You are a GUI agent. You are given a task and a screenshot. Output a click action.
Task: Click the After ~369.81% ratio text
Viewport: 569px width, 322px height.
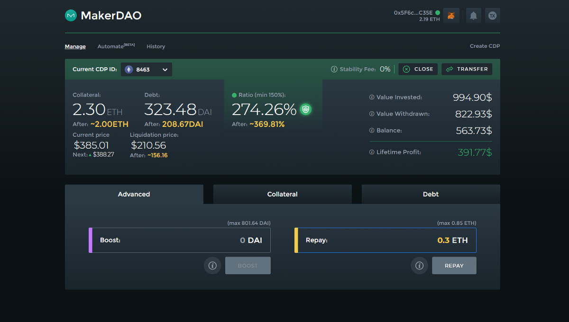[x=258, y=125]
